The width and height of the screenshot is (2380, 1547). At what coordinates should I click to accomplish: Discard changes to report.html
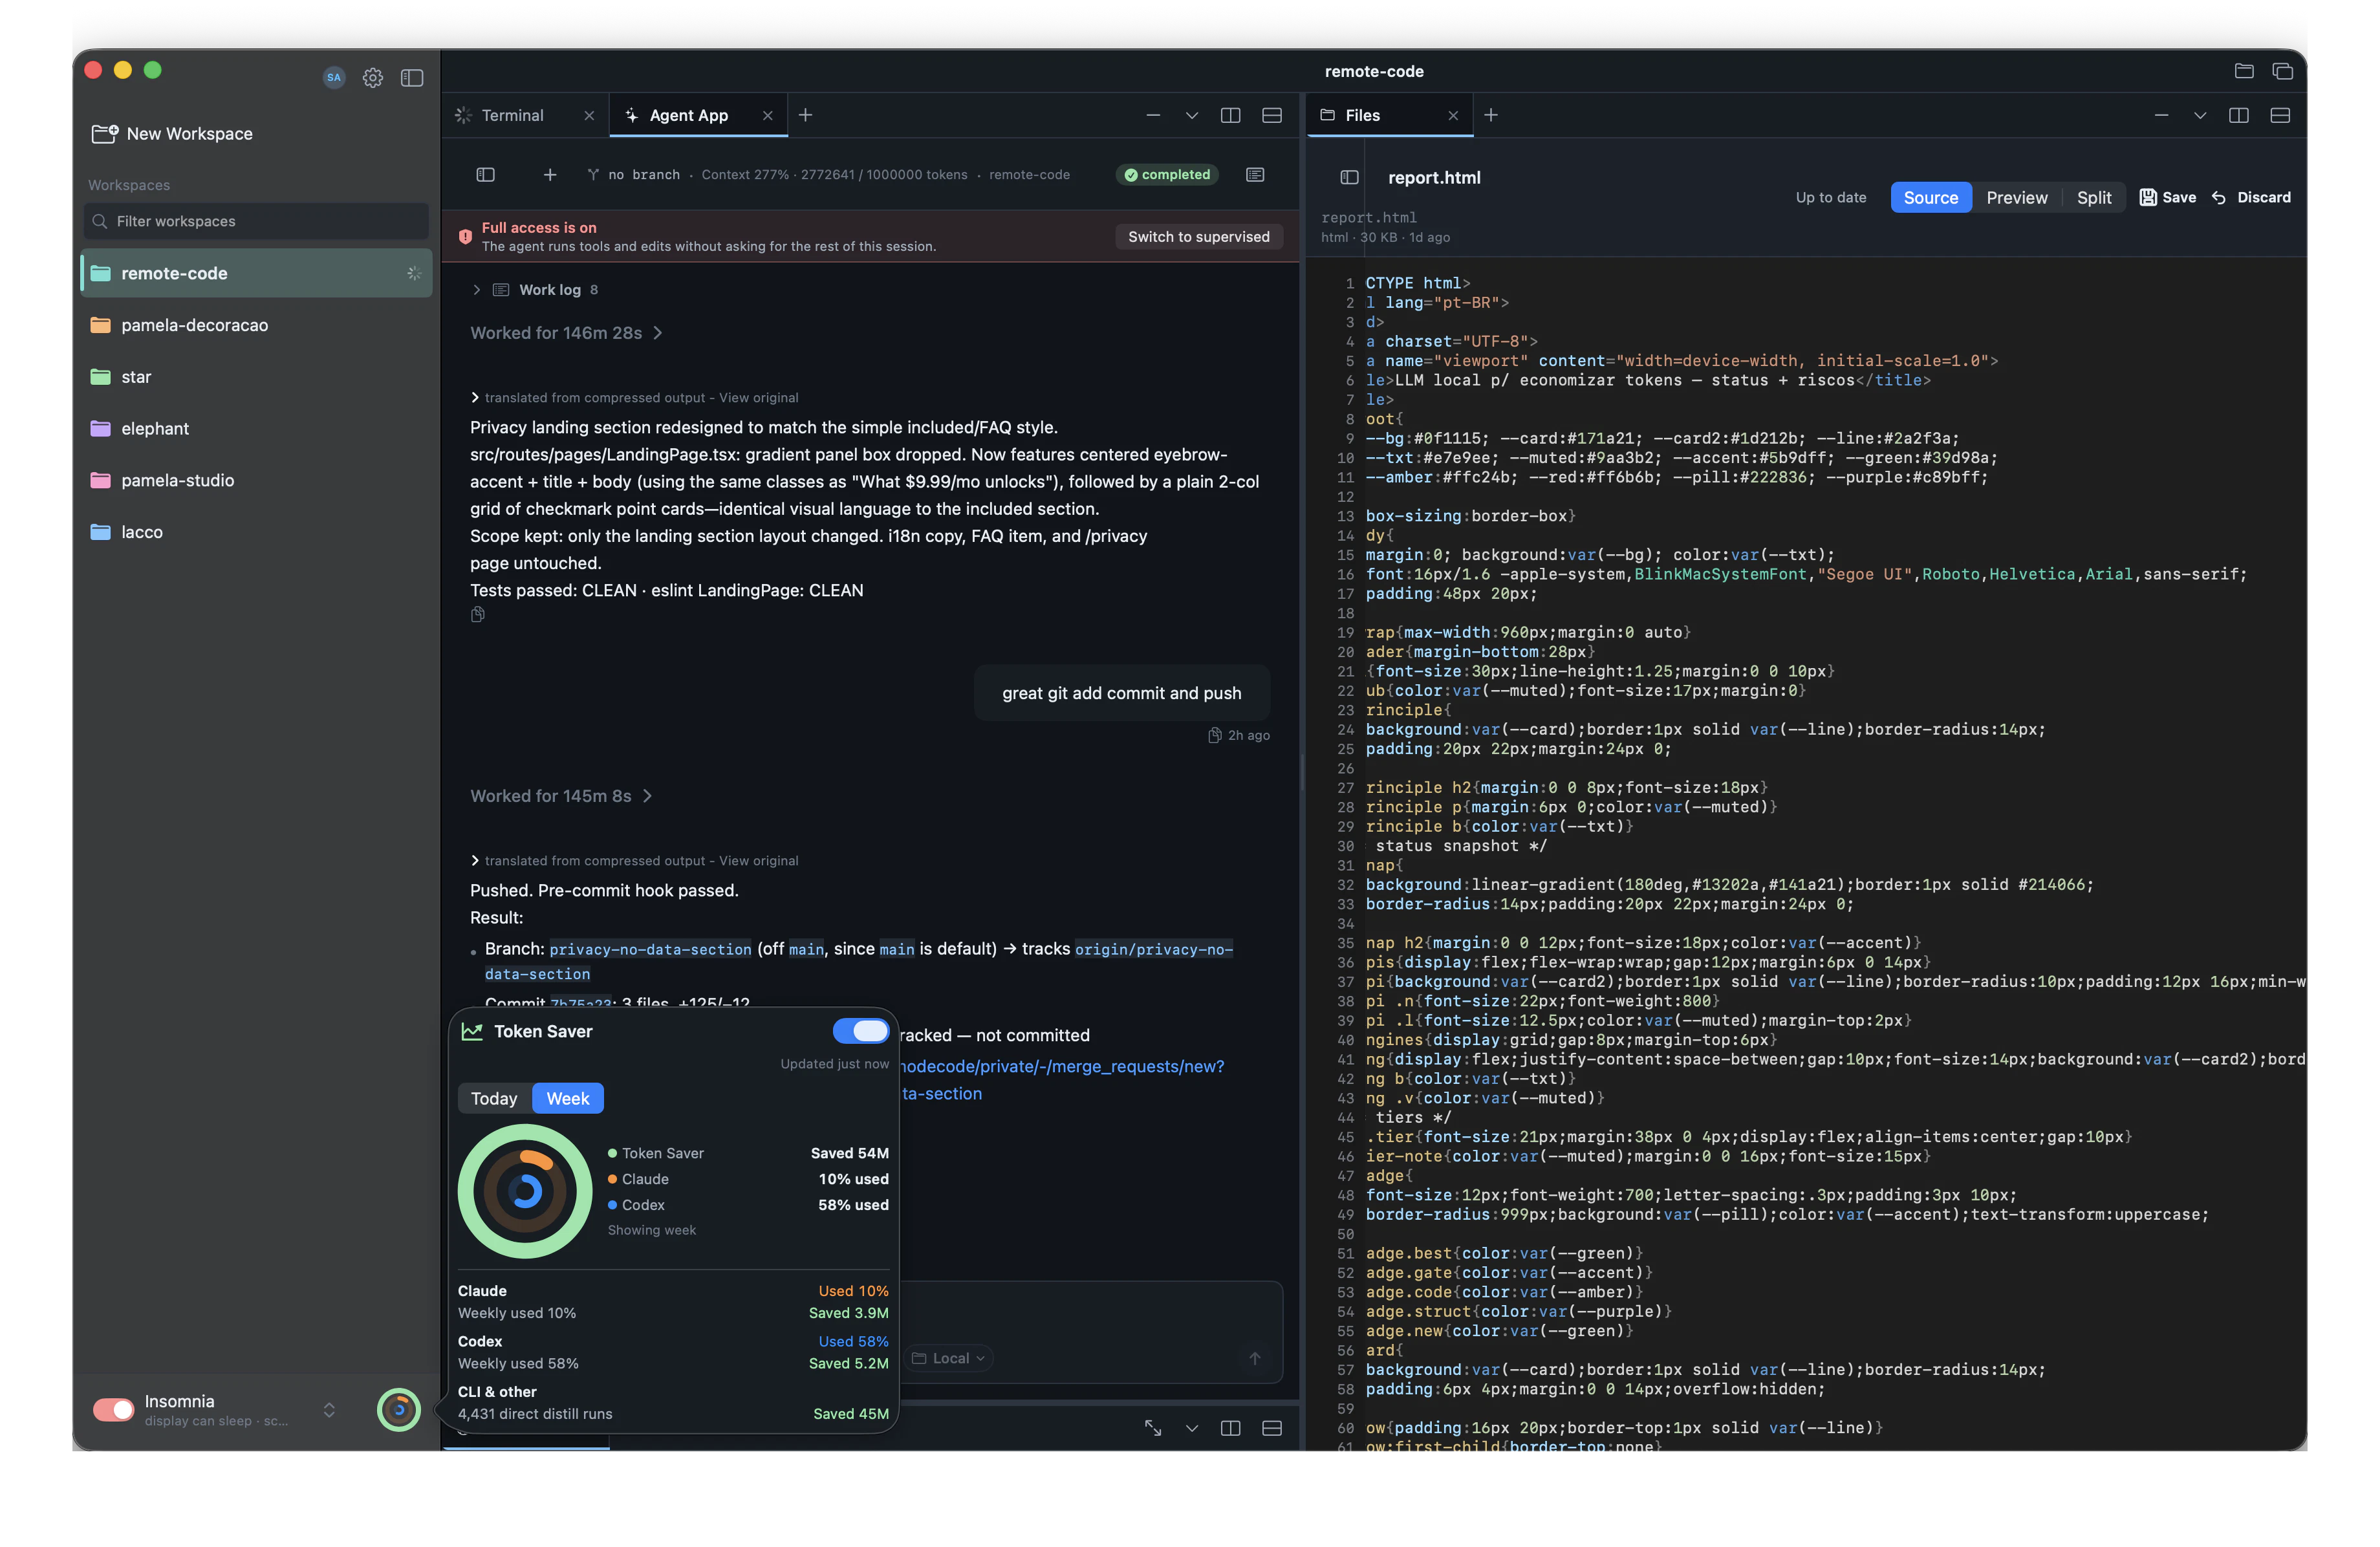[2250, 197]
